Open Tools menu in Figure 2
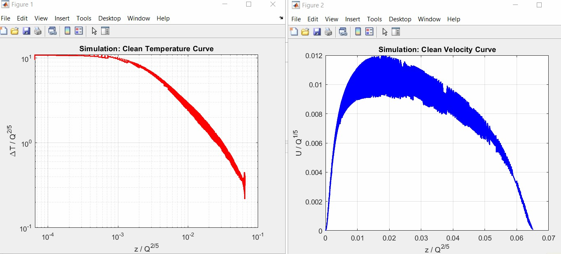The image size is (561, 254). tap(374, 19)
